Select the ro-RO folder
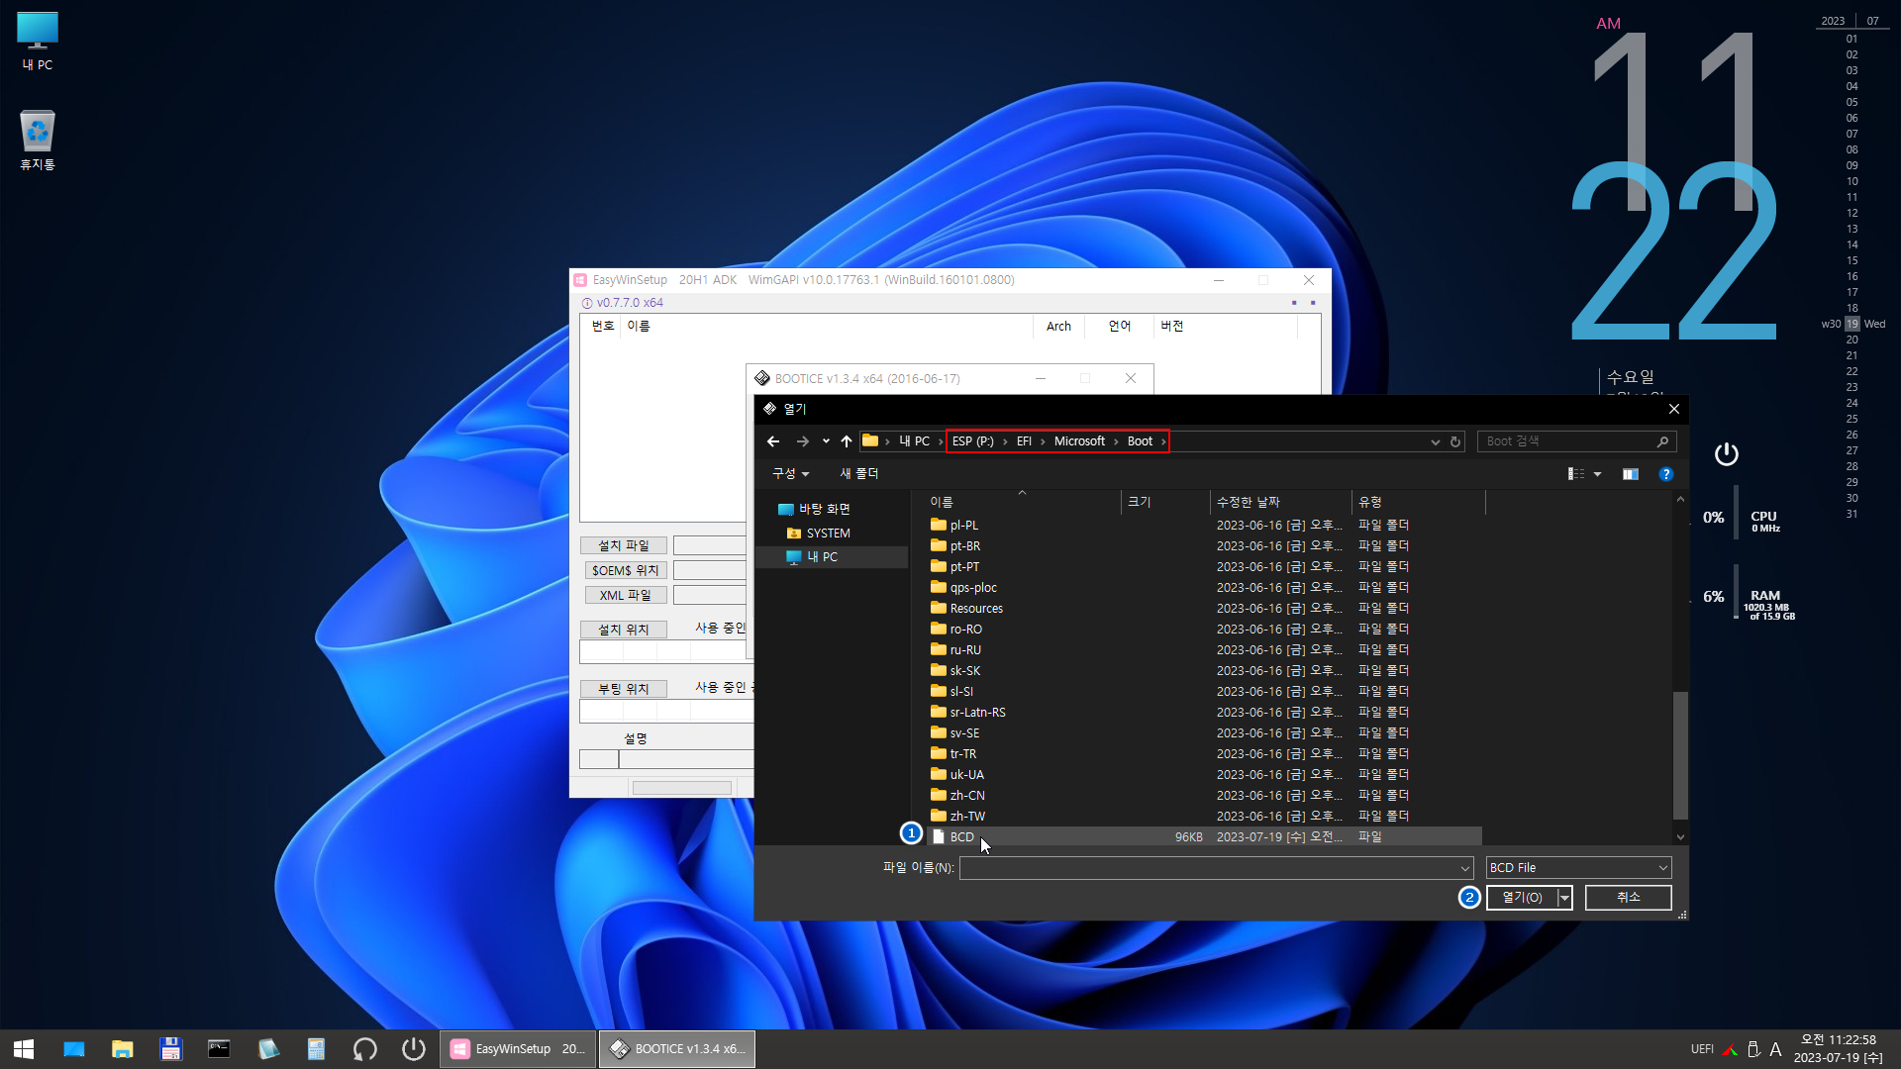Image resolution: width=1901 pixels, height=1069 pixels. (1203, 630)
